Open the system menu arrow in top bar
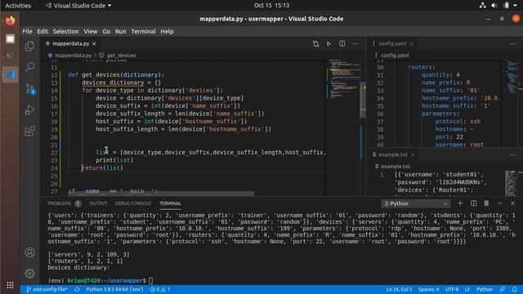523x294 pixels. (x=516, y=6)
